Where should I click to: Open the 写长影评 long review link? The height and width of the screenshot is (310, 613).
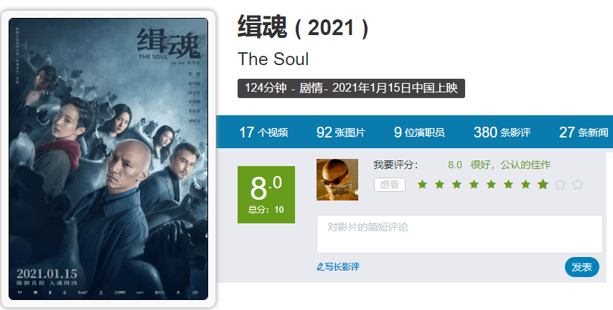(338, 267)
